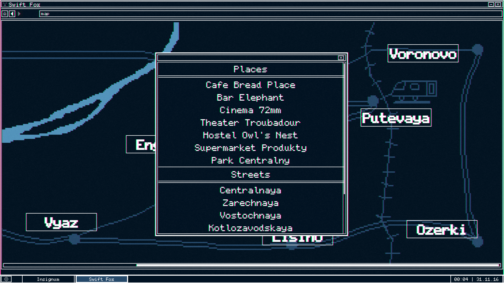Open Bar Elephant entry

pyautogui.click(x=250, y=97)
